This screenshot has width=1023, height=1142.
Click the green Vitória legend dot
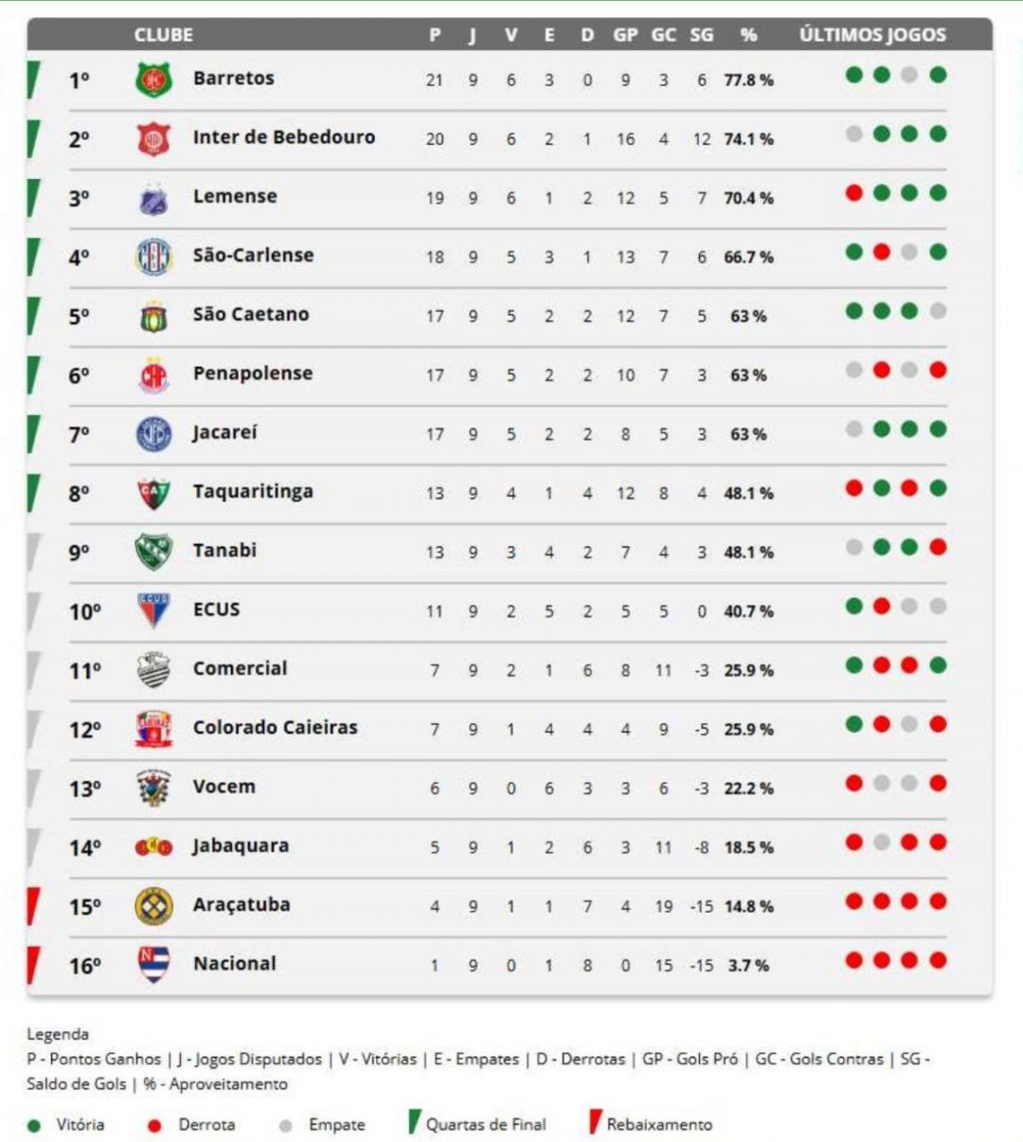35,1126
